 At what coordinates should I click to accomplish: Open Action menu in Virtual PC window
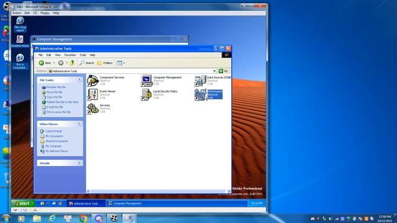(x=17, y=13)
